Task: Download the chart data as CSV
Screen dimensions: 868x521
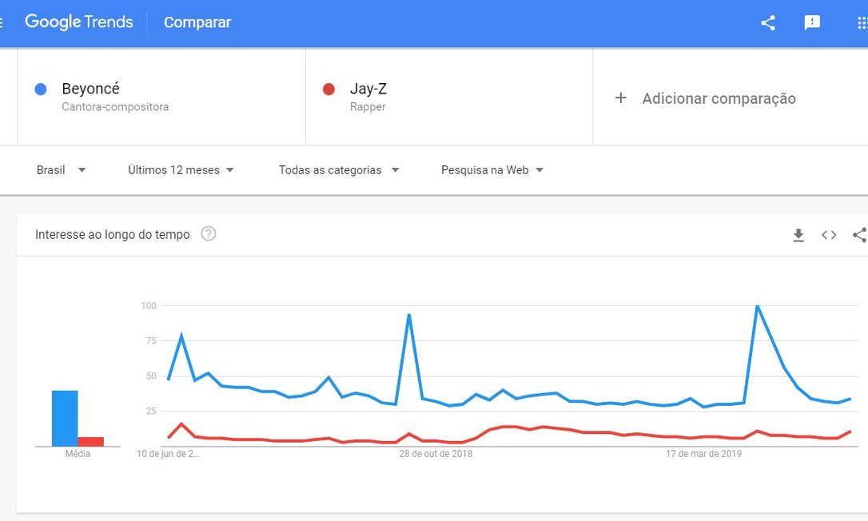Action: (x=798, y=235)
